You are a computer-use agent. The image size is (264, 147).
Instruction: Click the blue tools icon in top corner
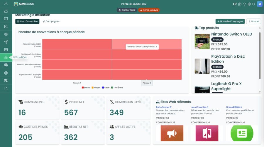tap(260, 4)
